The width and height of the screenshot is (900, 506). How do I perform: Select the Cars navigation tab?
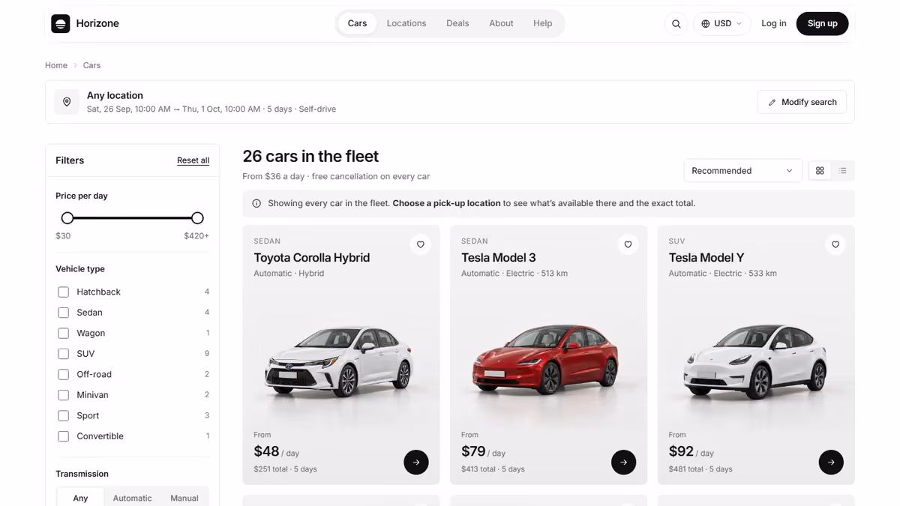tap(357, 23)
